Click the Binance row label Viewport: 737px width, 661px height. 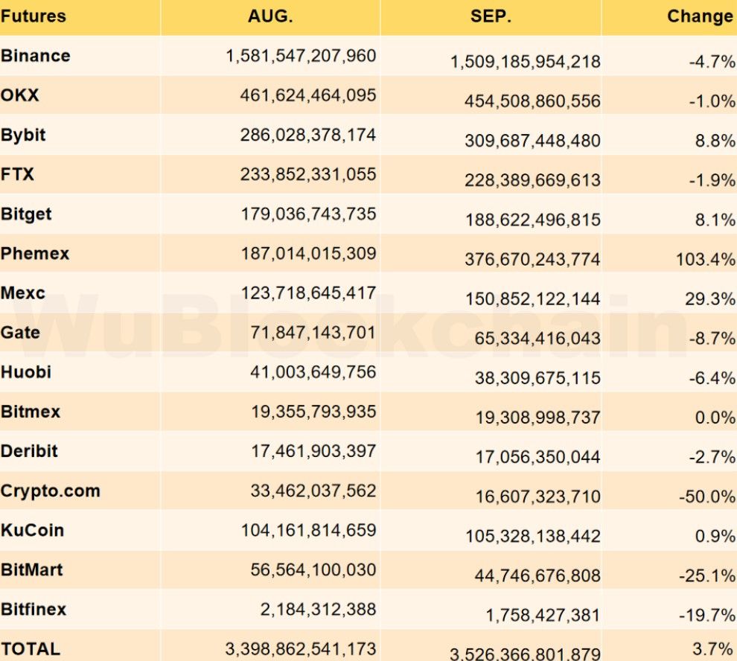point(36,56)
